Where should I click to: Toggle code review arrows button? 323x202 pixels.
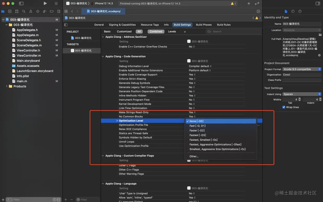[x=257, y=3]
